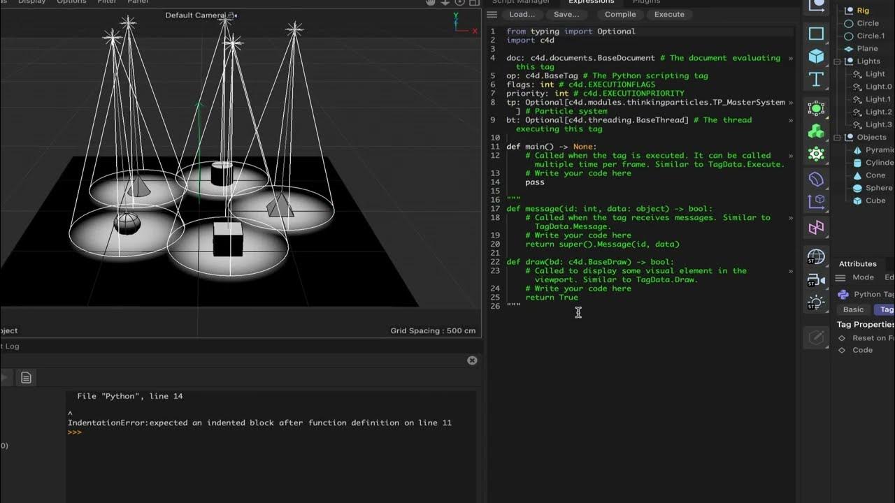Open the viewport Panel menu

[138, 2]
